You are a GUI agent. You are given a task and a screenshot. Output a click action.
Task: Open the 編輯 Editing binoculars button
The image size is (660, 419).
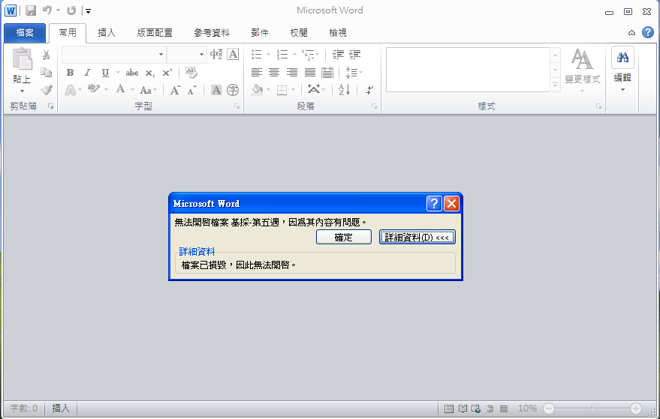click(x=622, y=70)
